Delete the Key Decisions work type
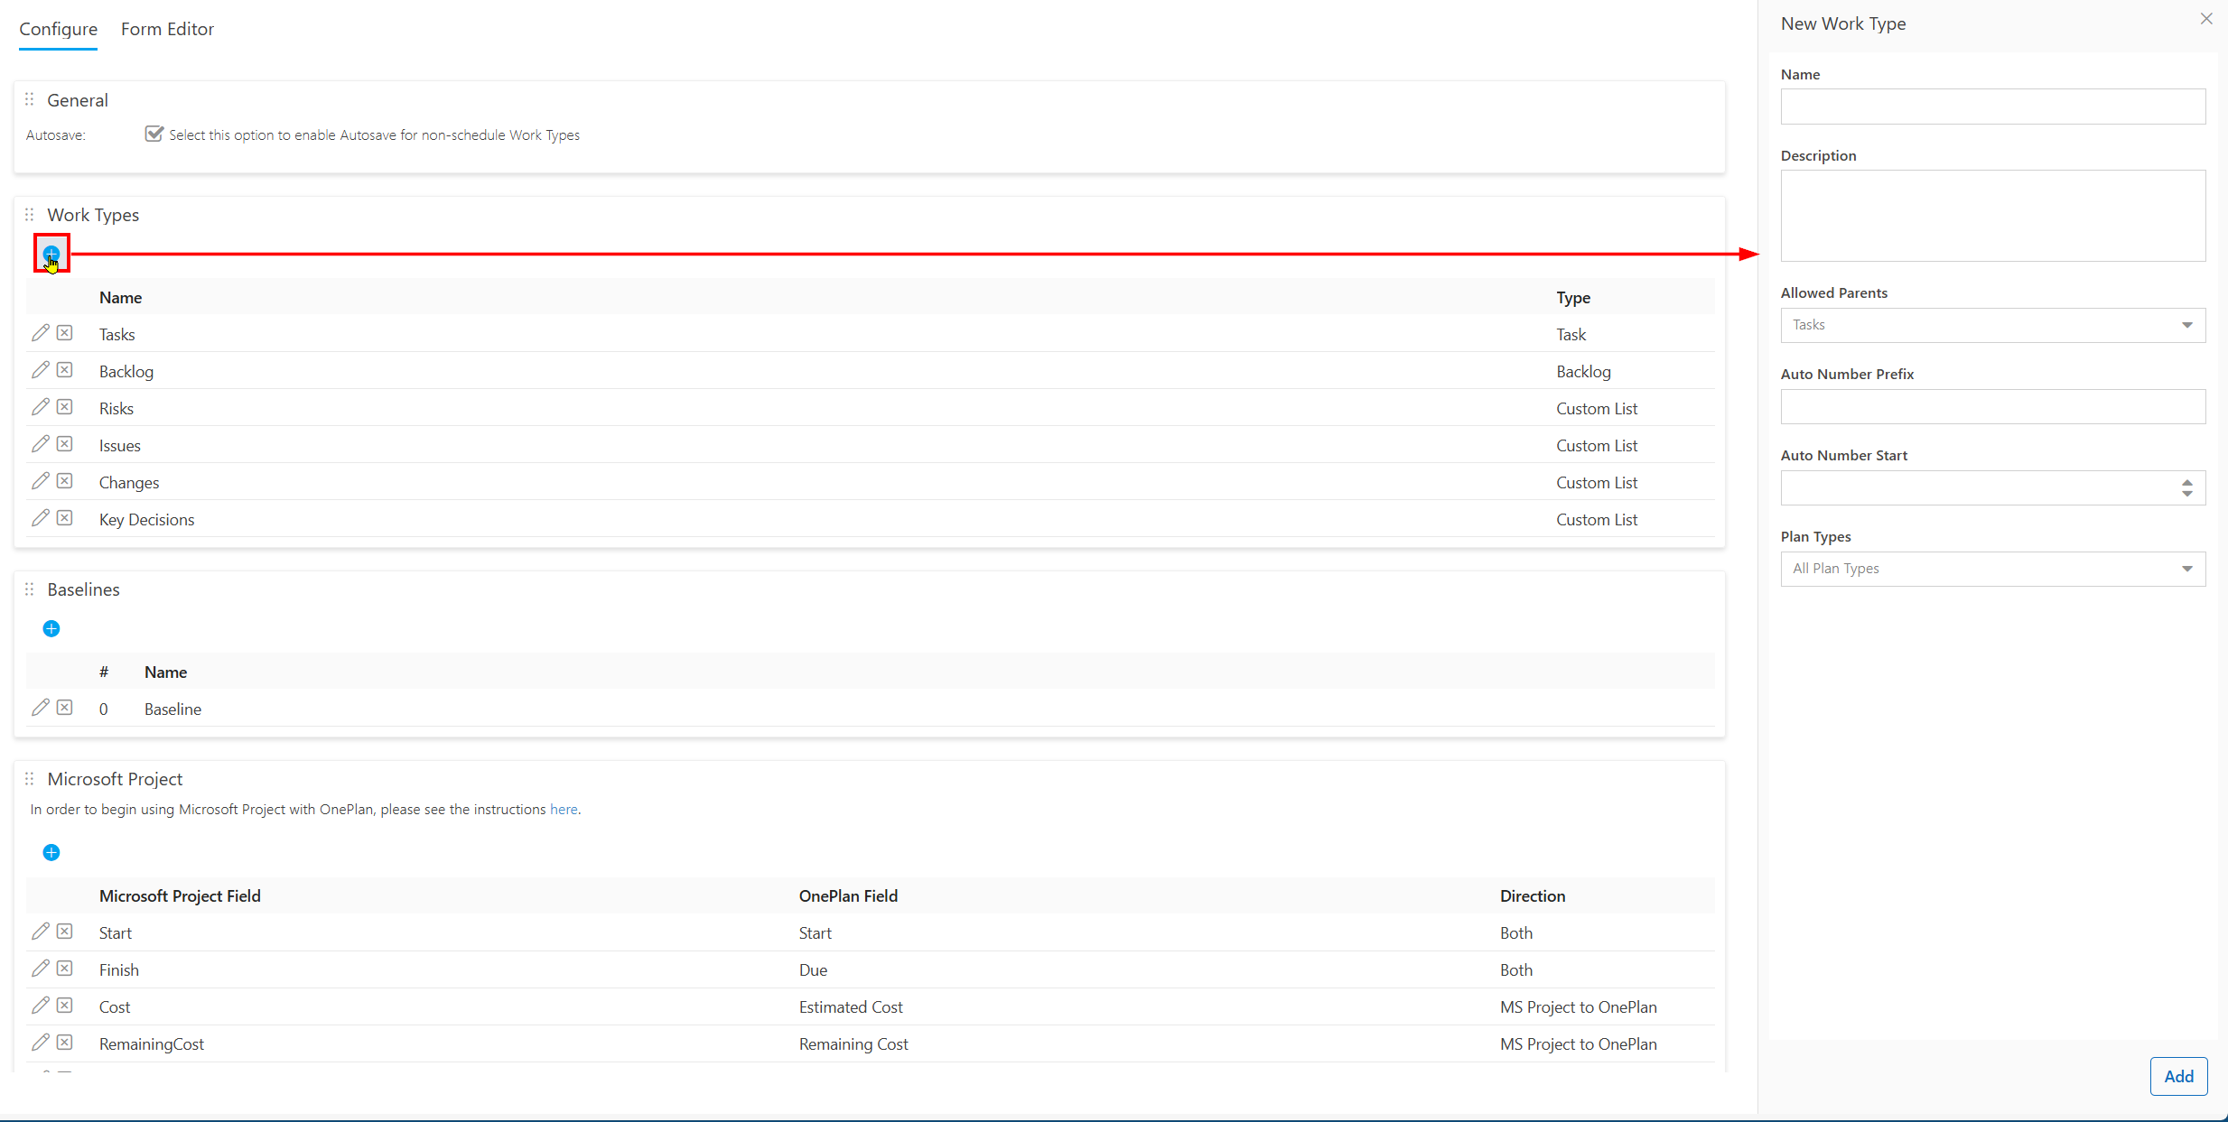The width and height of the screenshot is (2228, 1122). (x=65, y=518)
